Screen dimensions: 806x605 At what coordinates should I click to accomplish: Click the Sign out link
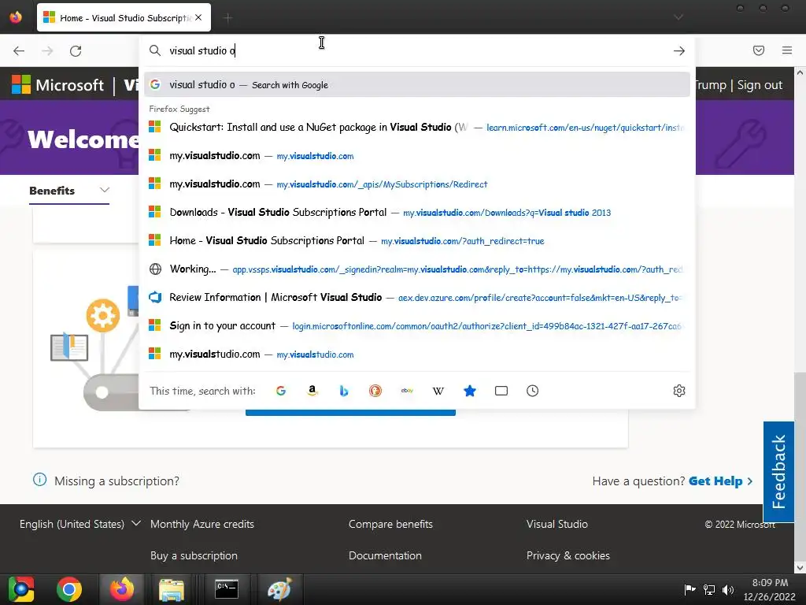(760, 85)
